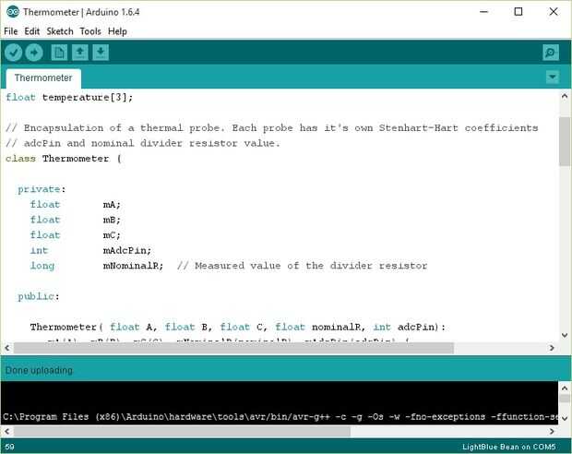The width and height of the screenshot is (572, 454).
Task: Click the Thermometer constructor signature line
Action: (238, 327)
